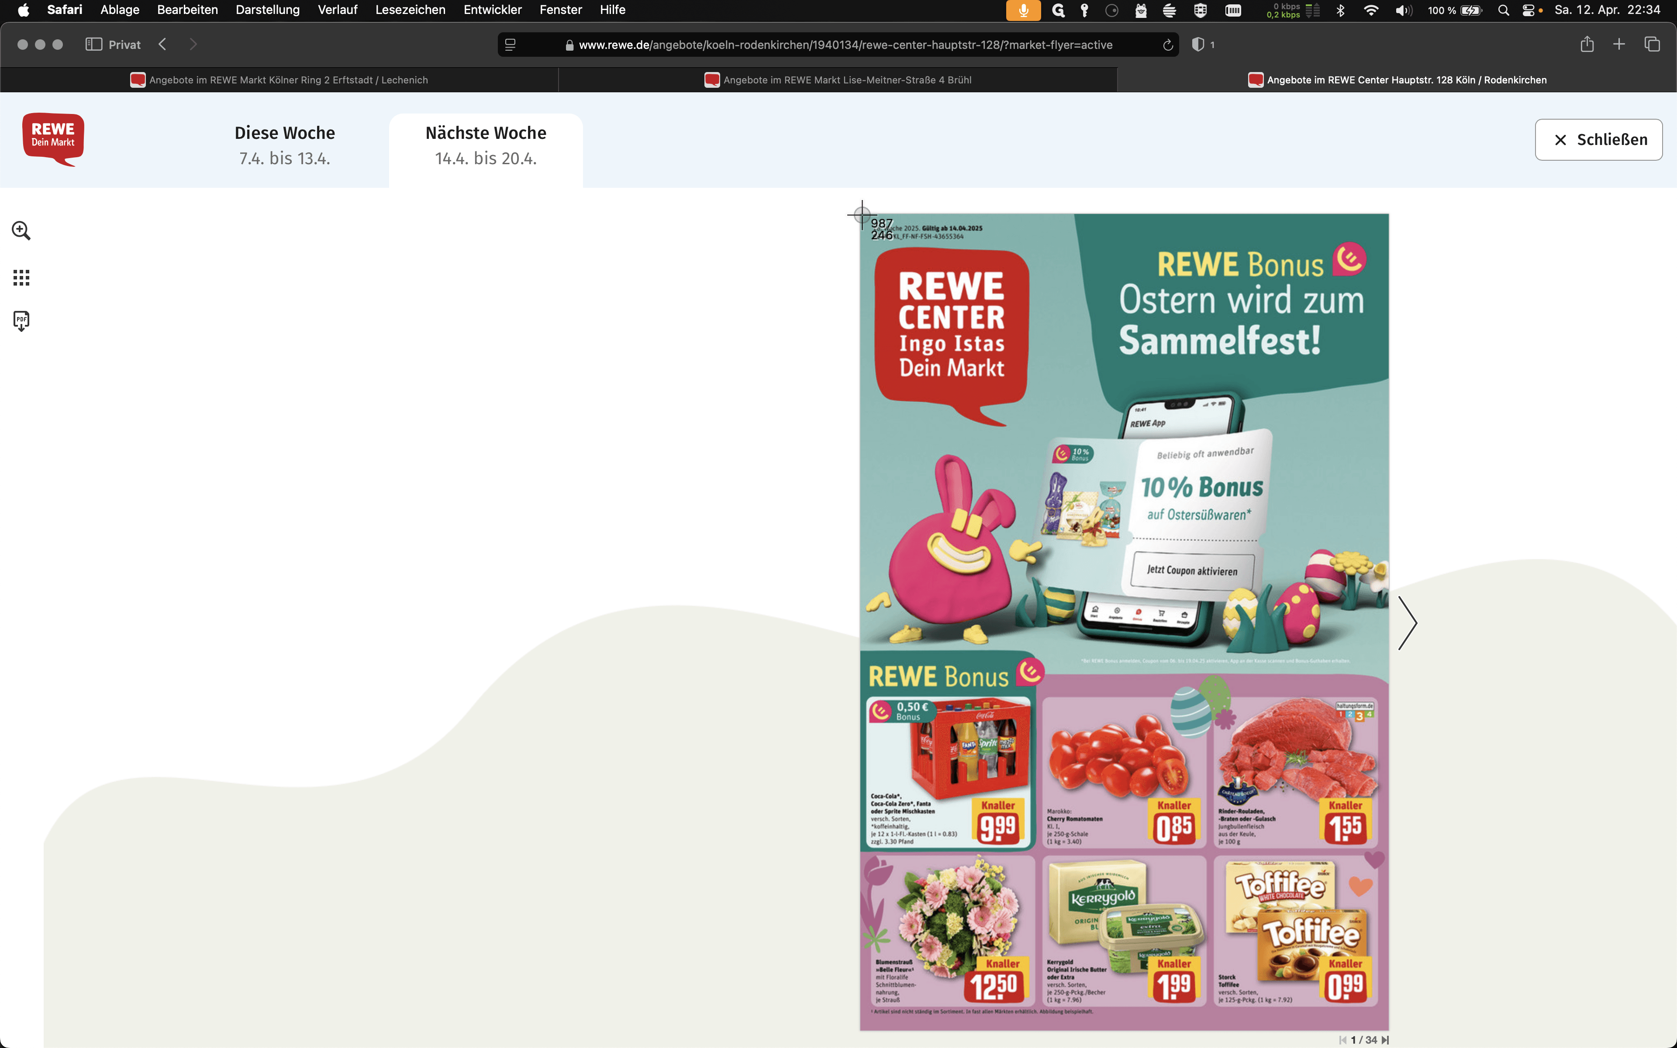Go forward with Safari forward arrow

193,45
